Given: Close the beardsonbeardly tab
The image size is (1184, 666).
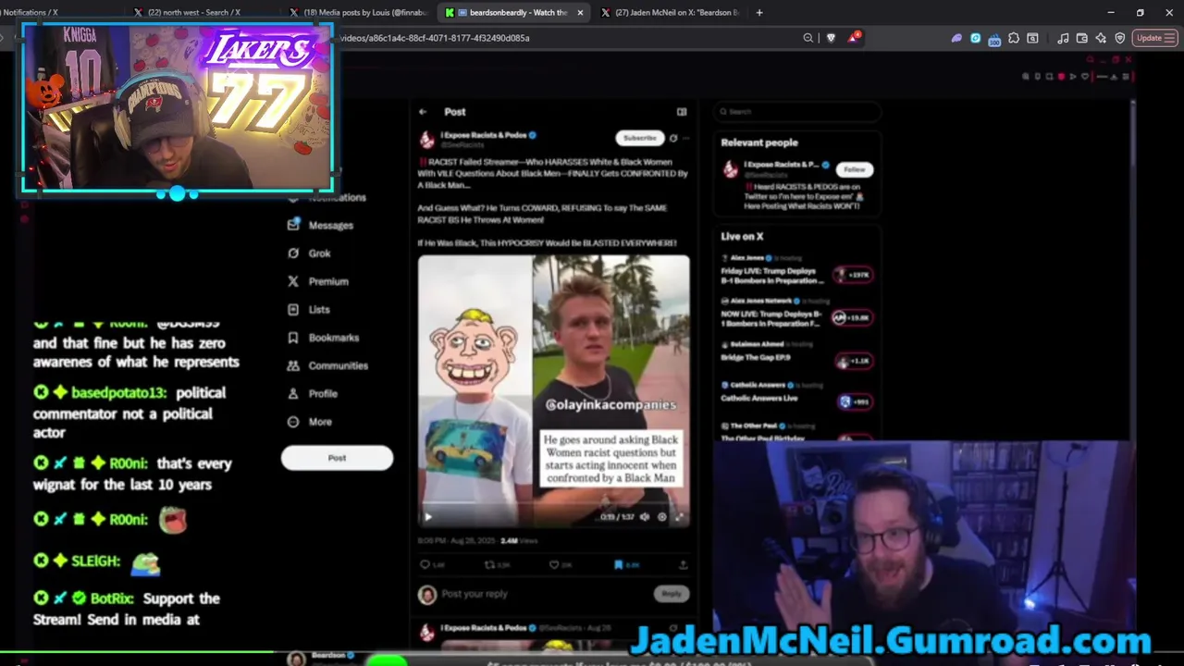Looking at the screenshot, I should tap(580, 13).
